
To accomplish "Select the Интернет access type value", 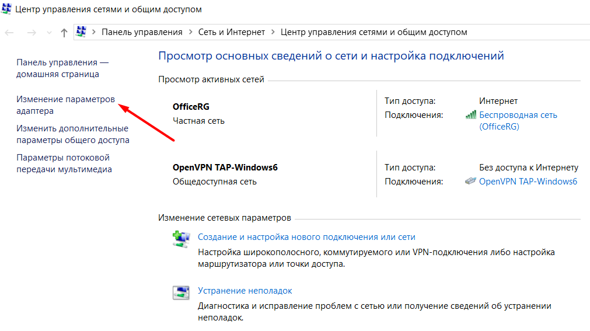I will coord(498,101).
